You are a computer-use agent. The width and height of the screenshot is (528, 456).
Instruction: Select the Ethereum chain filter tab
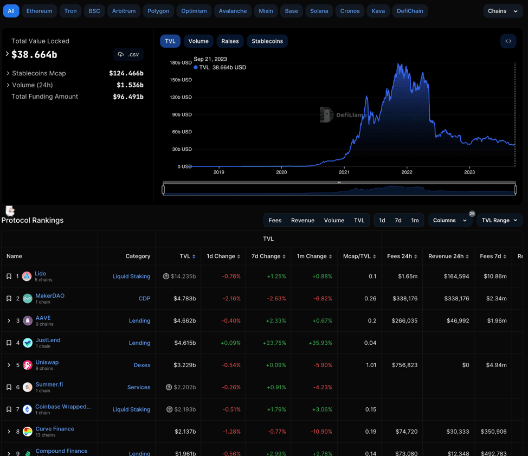pyautogui.click(x=40, y=11)
